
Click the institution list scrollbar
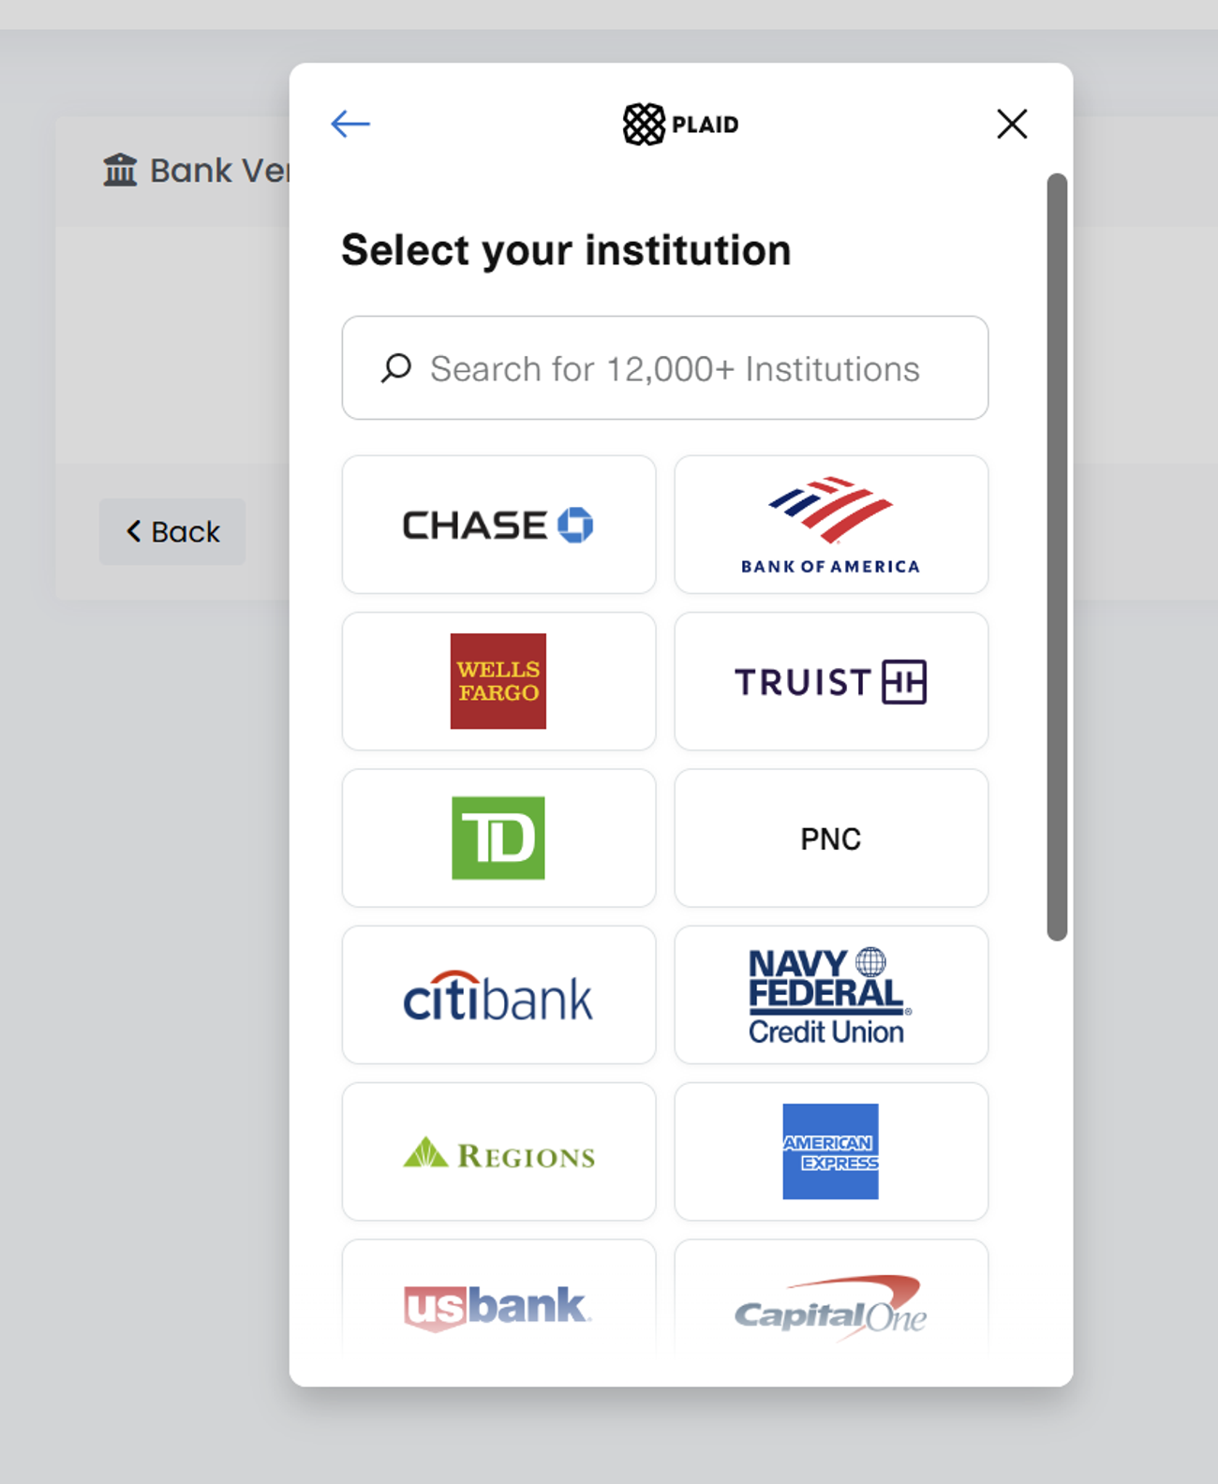click(1057, 556)
